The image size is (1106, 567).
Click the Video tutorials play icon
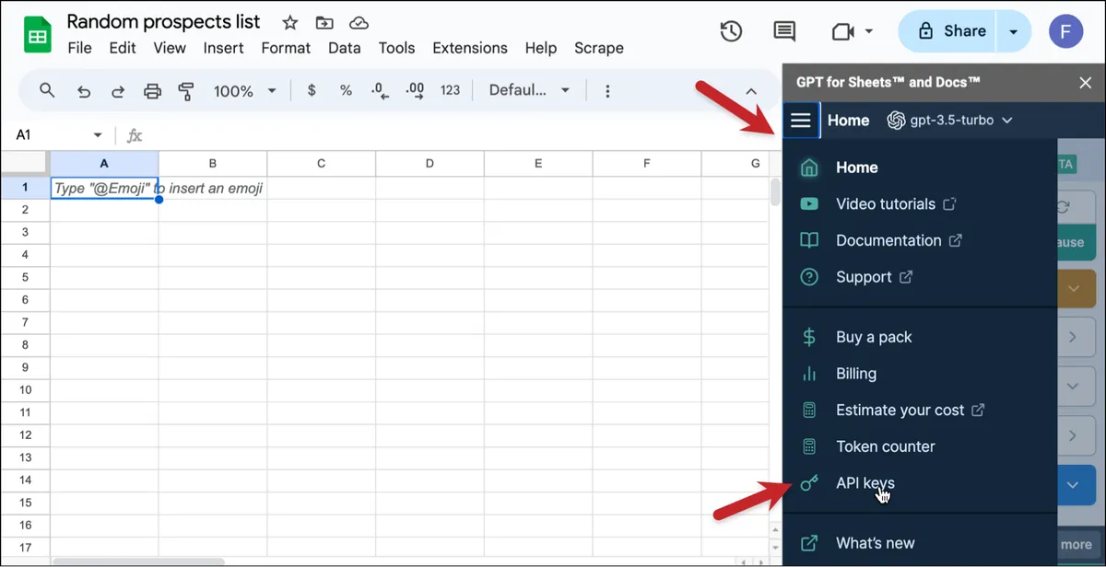coord(809,204)
